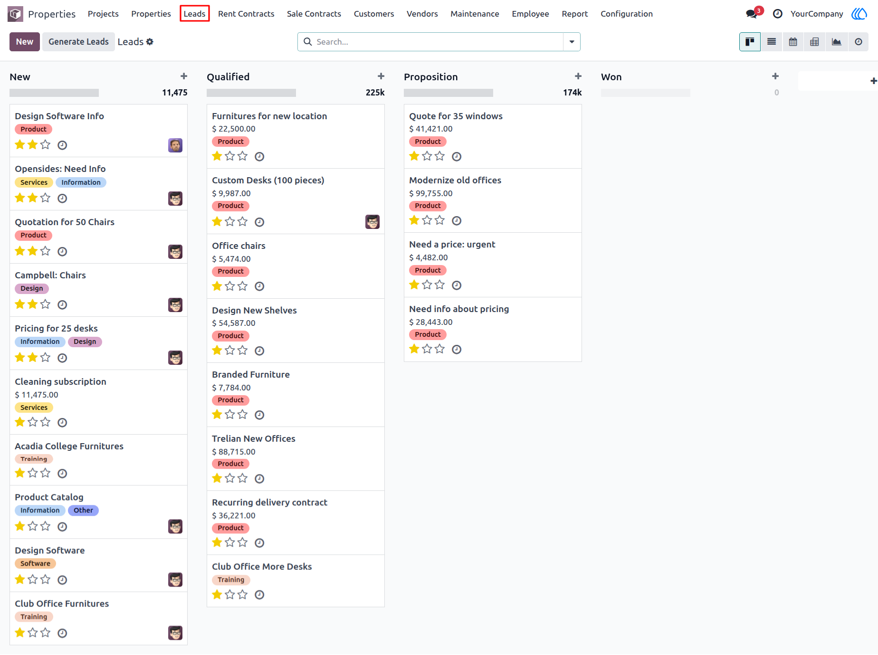Open the Trelian New Offices lead
The height and width of the screenshot is (655, 878).
[x=296, y=459]
